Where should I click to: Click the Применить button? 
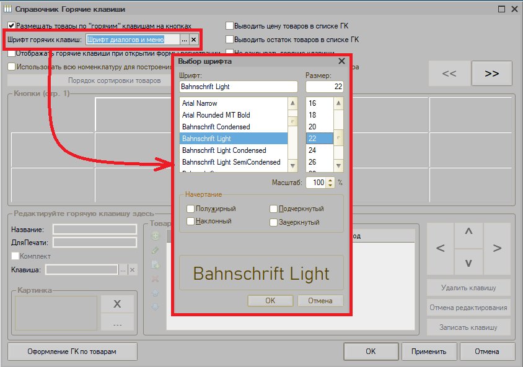pyautogui.click(x=429, y=352)
